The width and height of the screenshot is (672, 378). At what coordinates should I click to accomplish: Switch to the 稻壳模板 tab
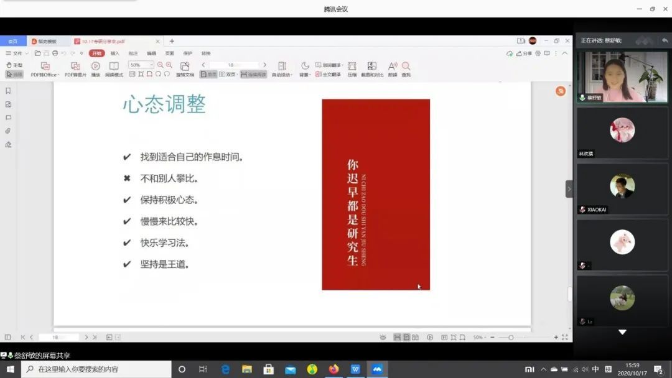(x=44, y=41)
